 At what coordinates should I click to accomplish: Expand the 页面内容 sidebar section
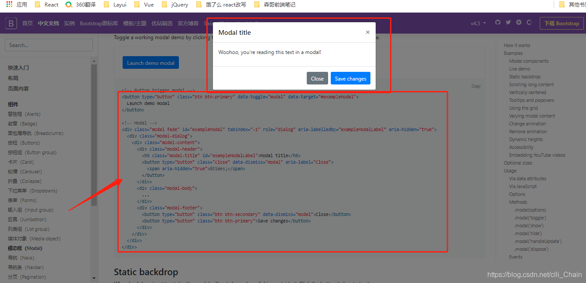coord(18,88)
